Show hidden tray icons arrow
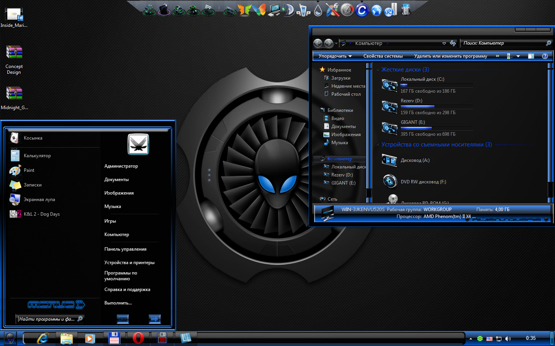The width and height of the screenshot is (555, 346). pos(471,339)
